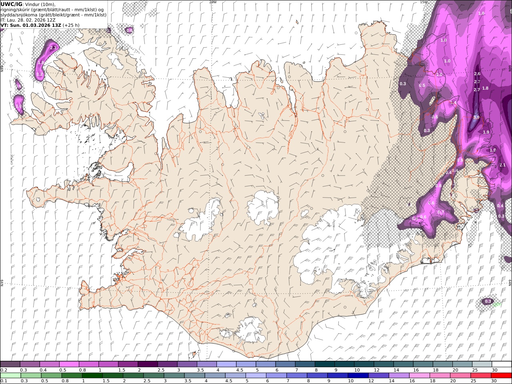Screen dimensions: 512x384
Task: Click the 2.3 value in the northwest snow patch
Action: [x=53, y=48]
